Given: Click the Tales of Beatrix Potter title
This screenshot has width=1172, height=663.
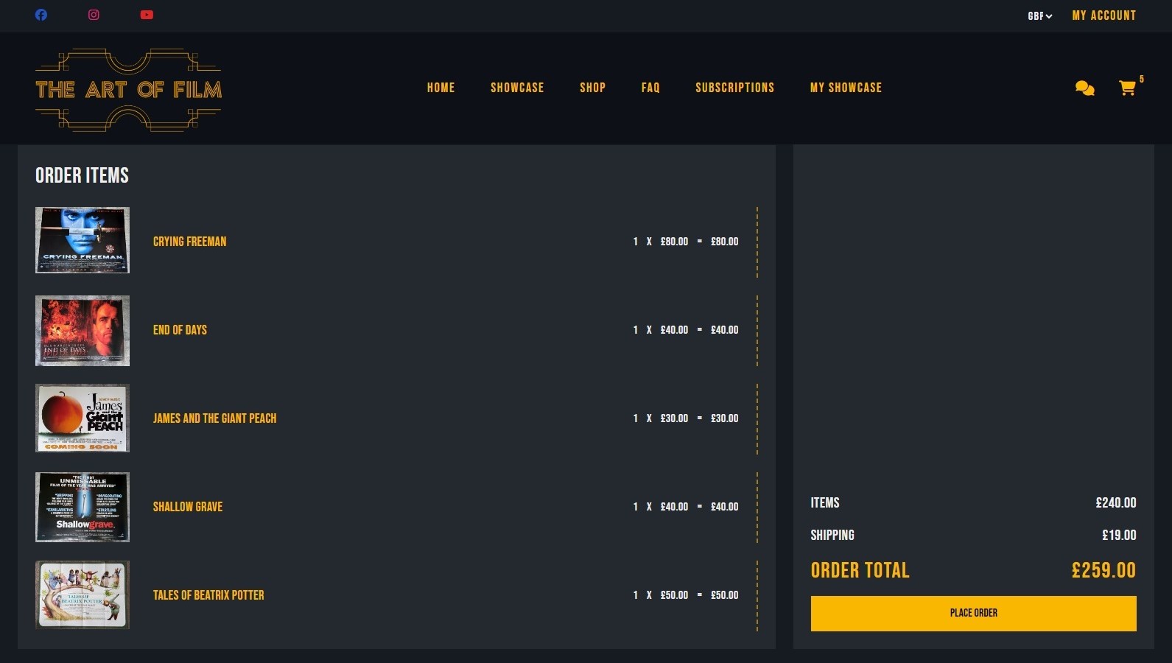Looking at the screenshot, I should point(208,595).
